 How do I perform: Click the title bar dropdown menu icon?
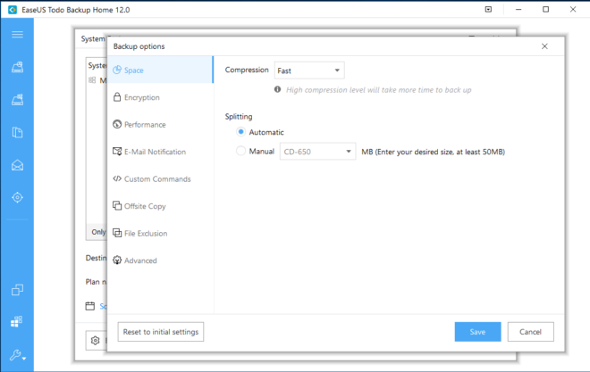click(488, 10)
